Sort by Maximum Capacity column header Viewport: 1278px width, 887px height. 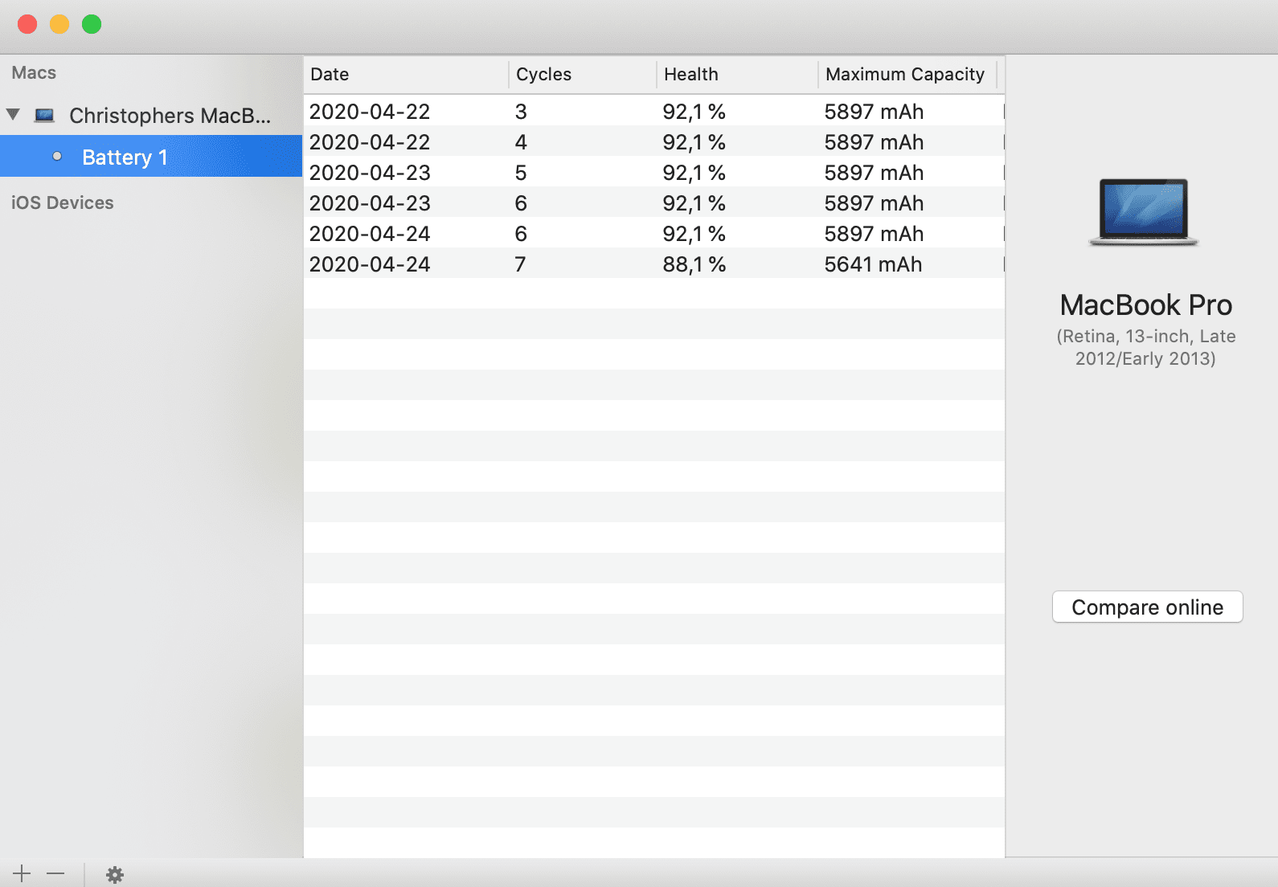[907, 74]
